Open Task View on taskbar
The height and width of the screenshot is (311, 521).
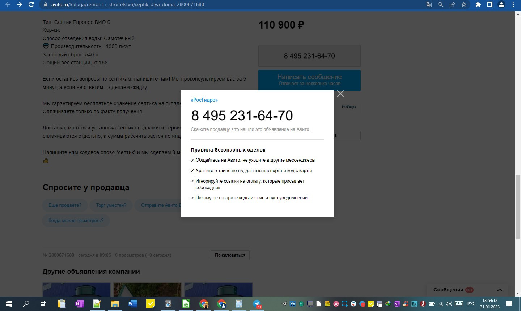pos(43,304)
